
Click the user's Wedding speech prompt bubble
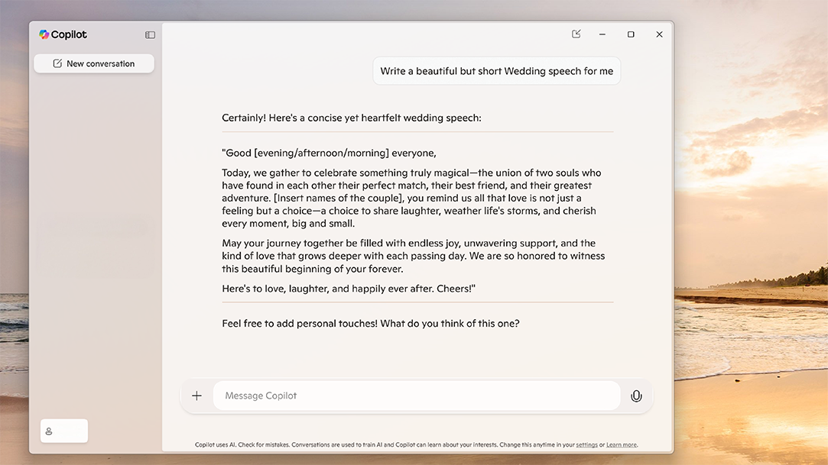496,71
